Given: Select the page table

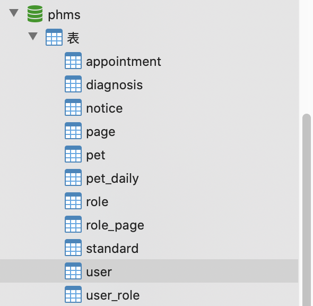Looking at the screenshot, I should 149,131.
